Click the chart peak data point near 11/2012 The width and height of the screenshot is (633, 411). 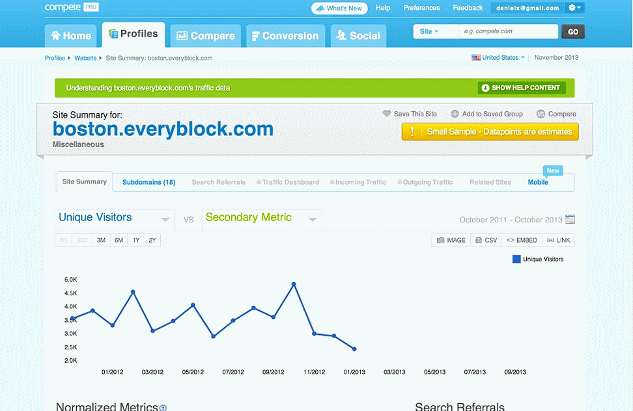(x=294, y=284)
